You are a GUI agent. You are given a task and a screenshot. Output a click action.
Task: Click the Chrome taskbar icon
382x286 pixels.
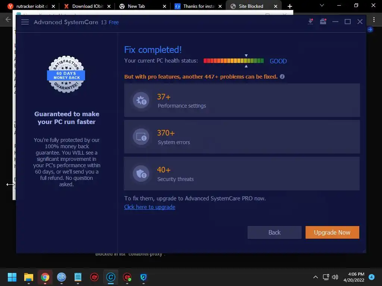pos(45,277)
